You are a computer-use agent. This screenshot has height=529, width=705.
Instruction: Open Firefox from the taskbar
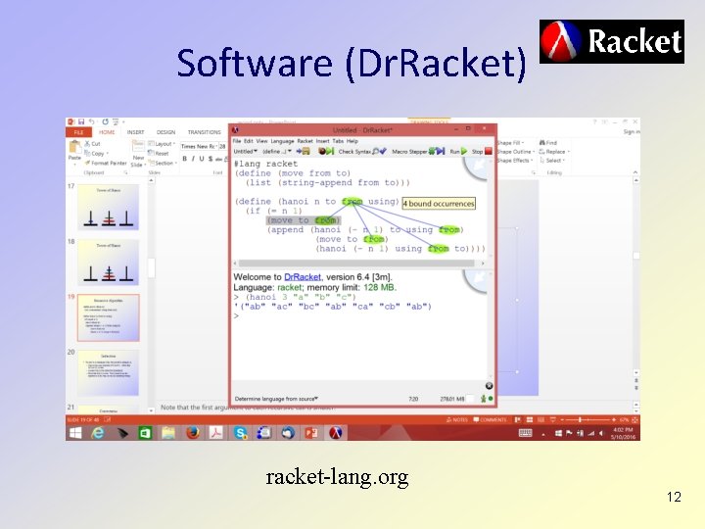tap(193, 433)
